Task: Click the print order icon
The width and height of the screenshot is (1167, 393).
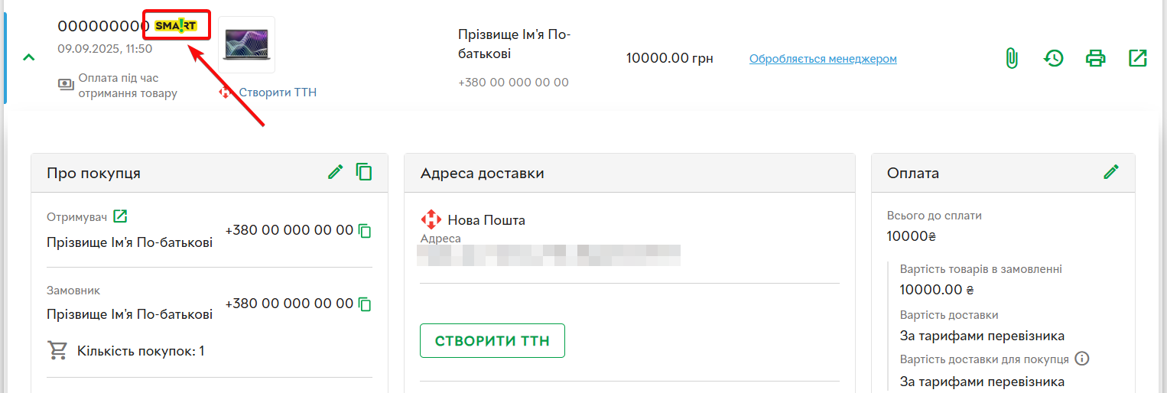Action: [x=1096, y=58]
